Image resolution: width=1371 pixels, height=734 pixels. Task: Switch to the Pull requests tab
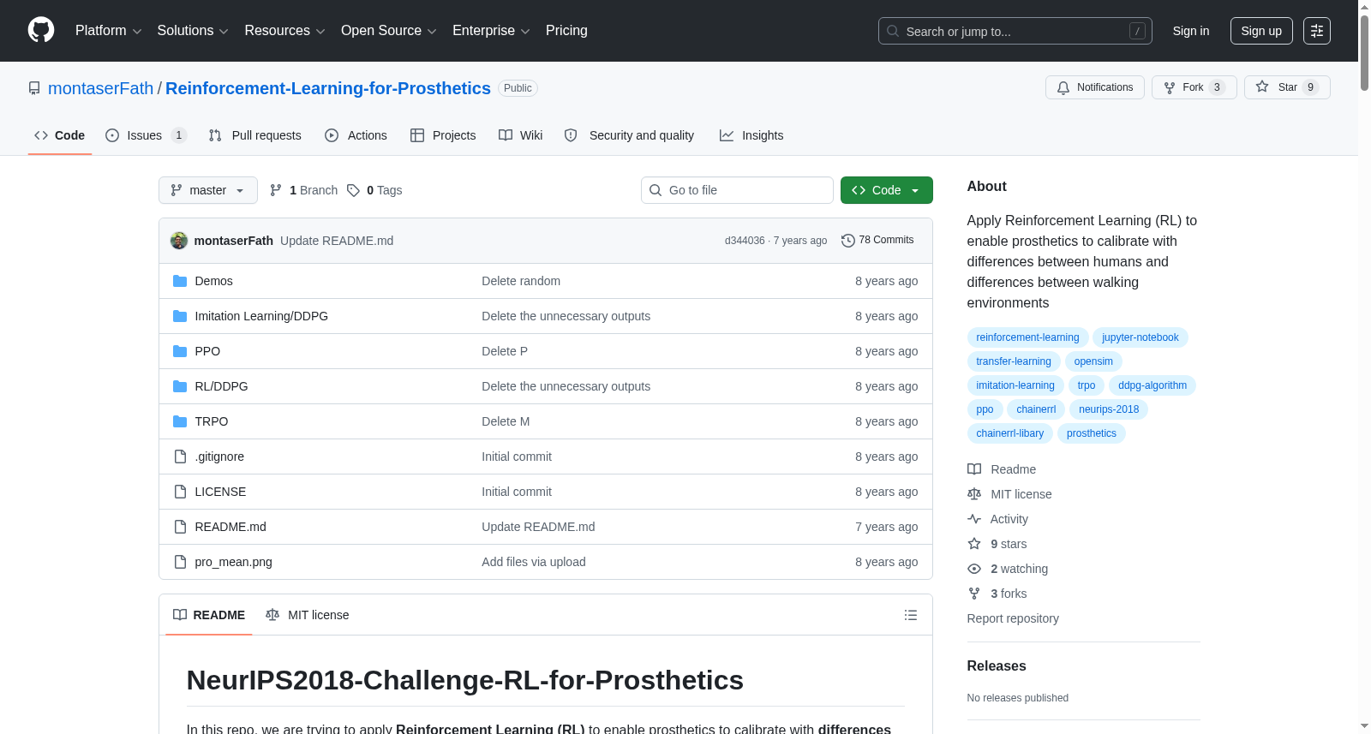tap(255, 135)
